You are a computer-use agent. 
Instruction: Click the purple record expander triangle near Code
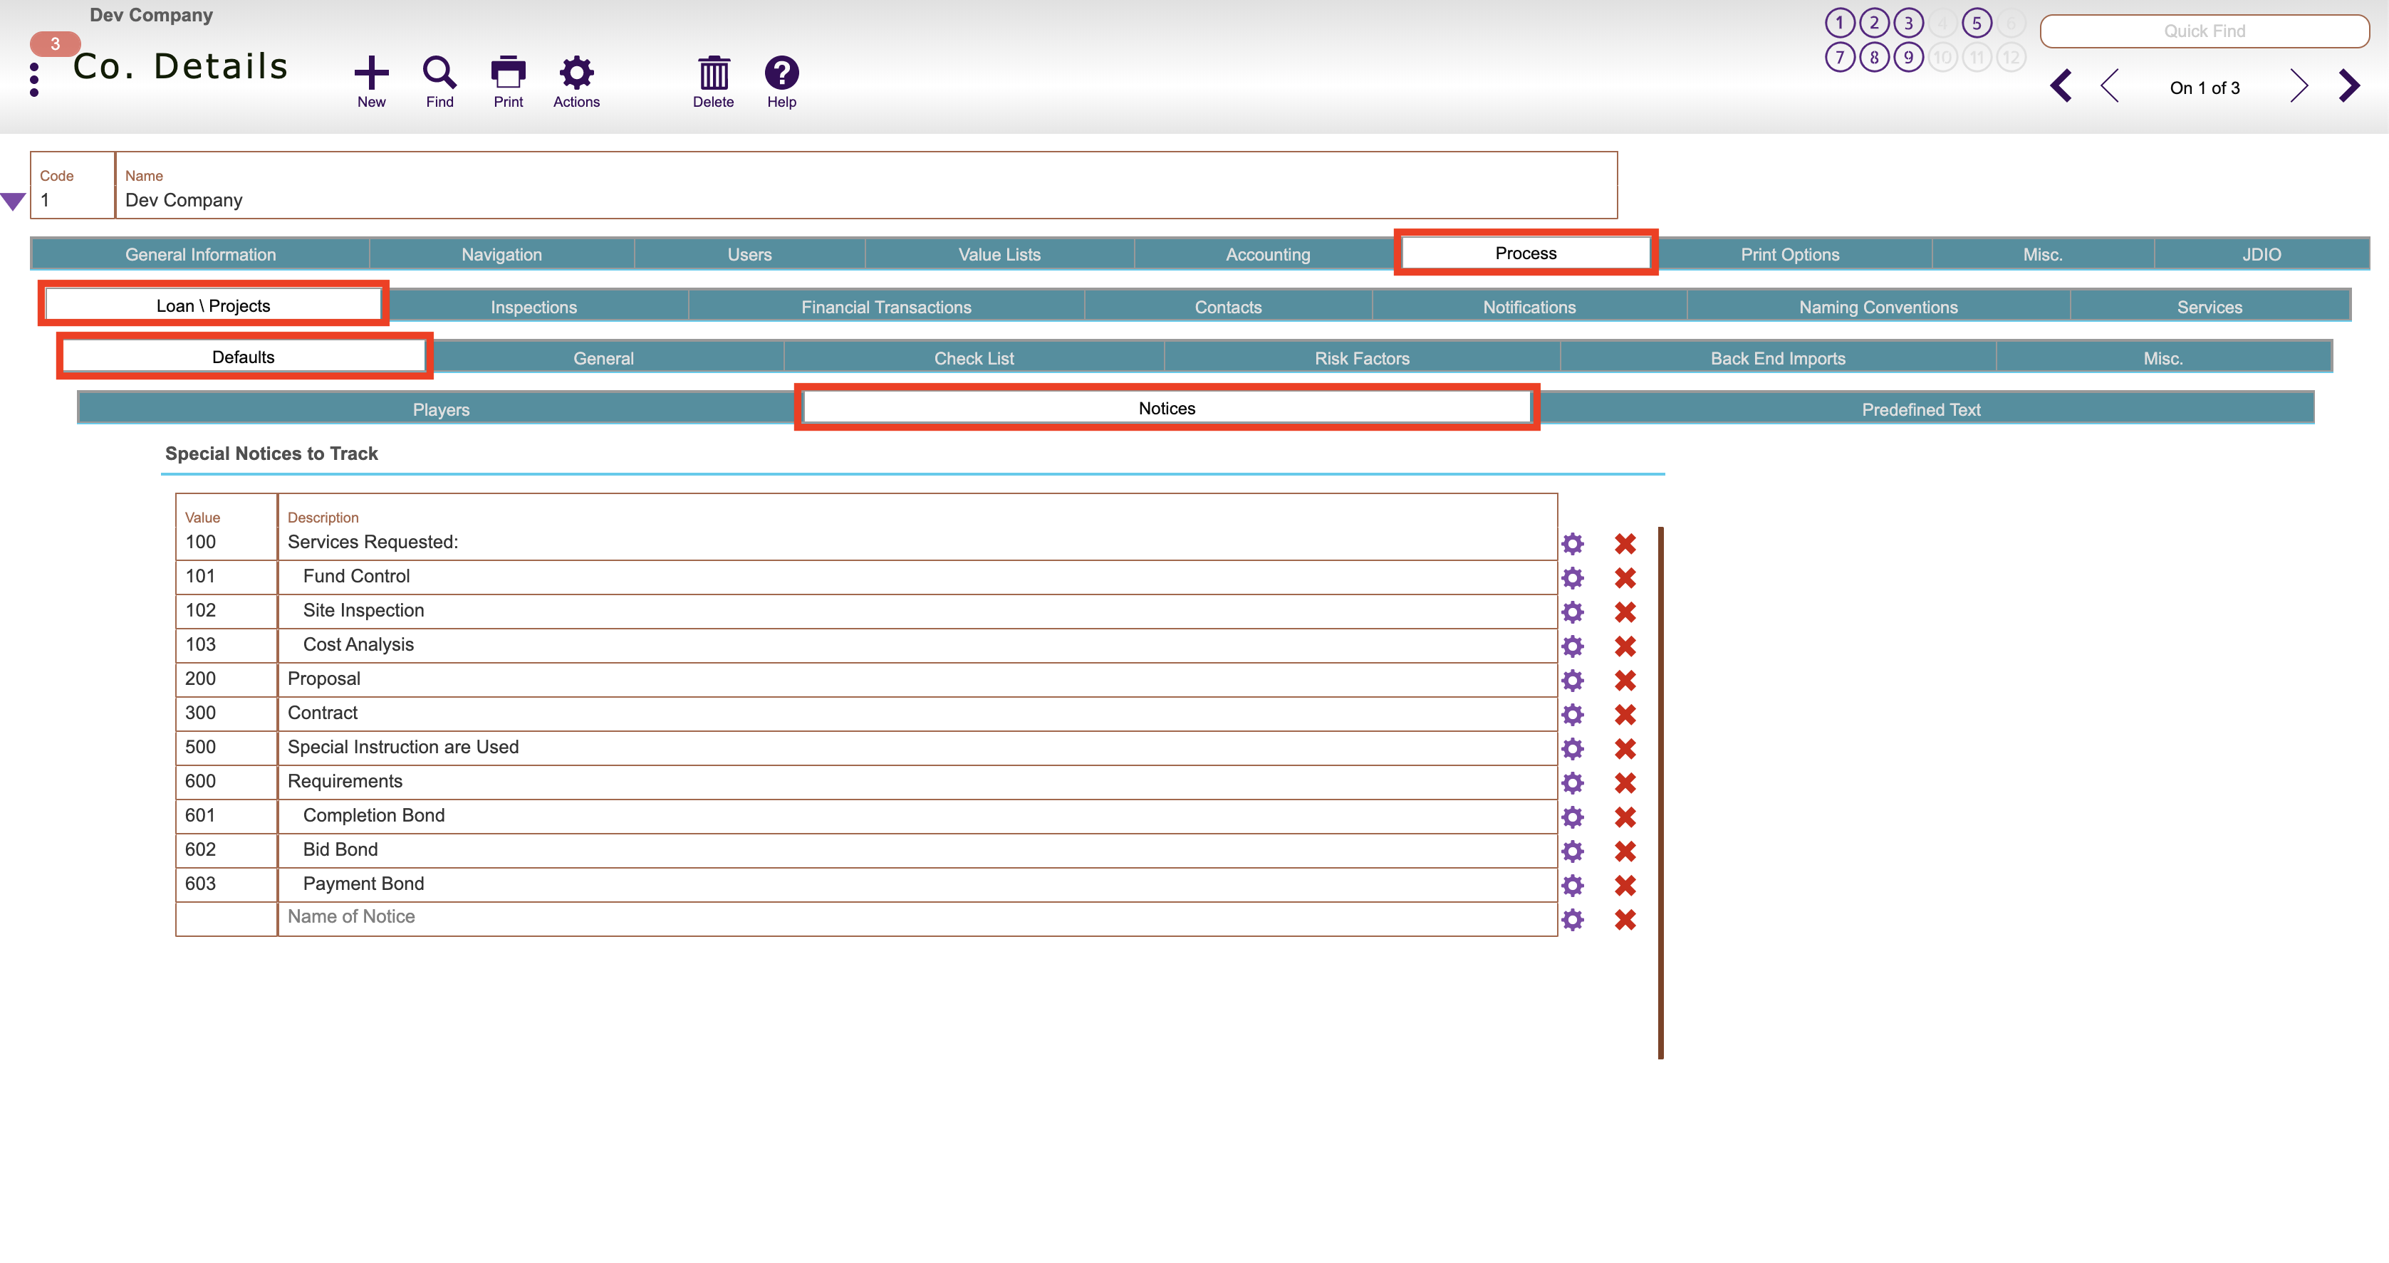[14, 199]
